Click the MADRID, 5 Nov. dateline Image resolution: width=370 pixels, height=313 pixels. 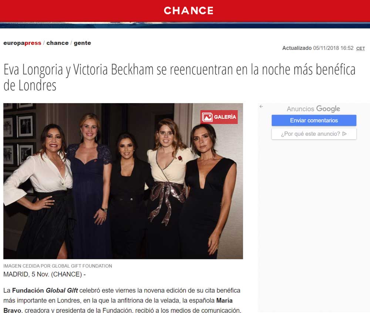tap(44, 274)
